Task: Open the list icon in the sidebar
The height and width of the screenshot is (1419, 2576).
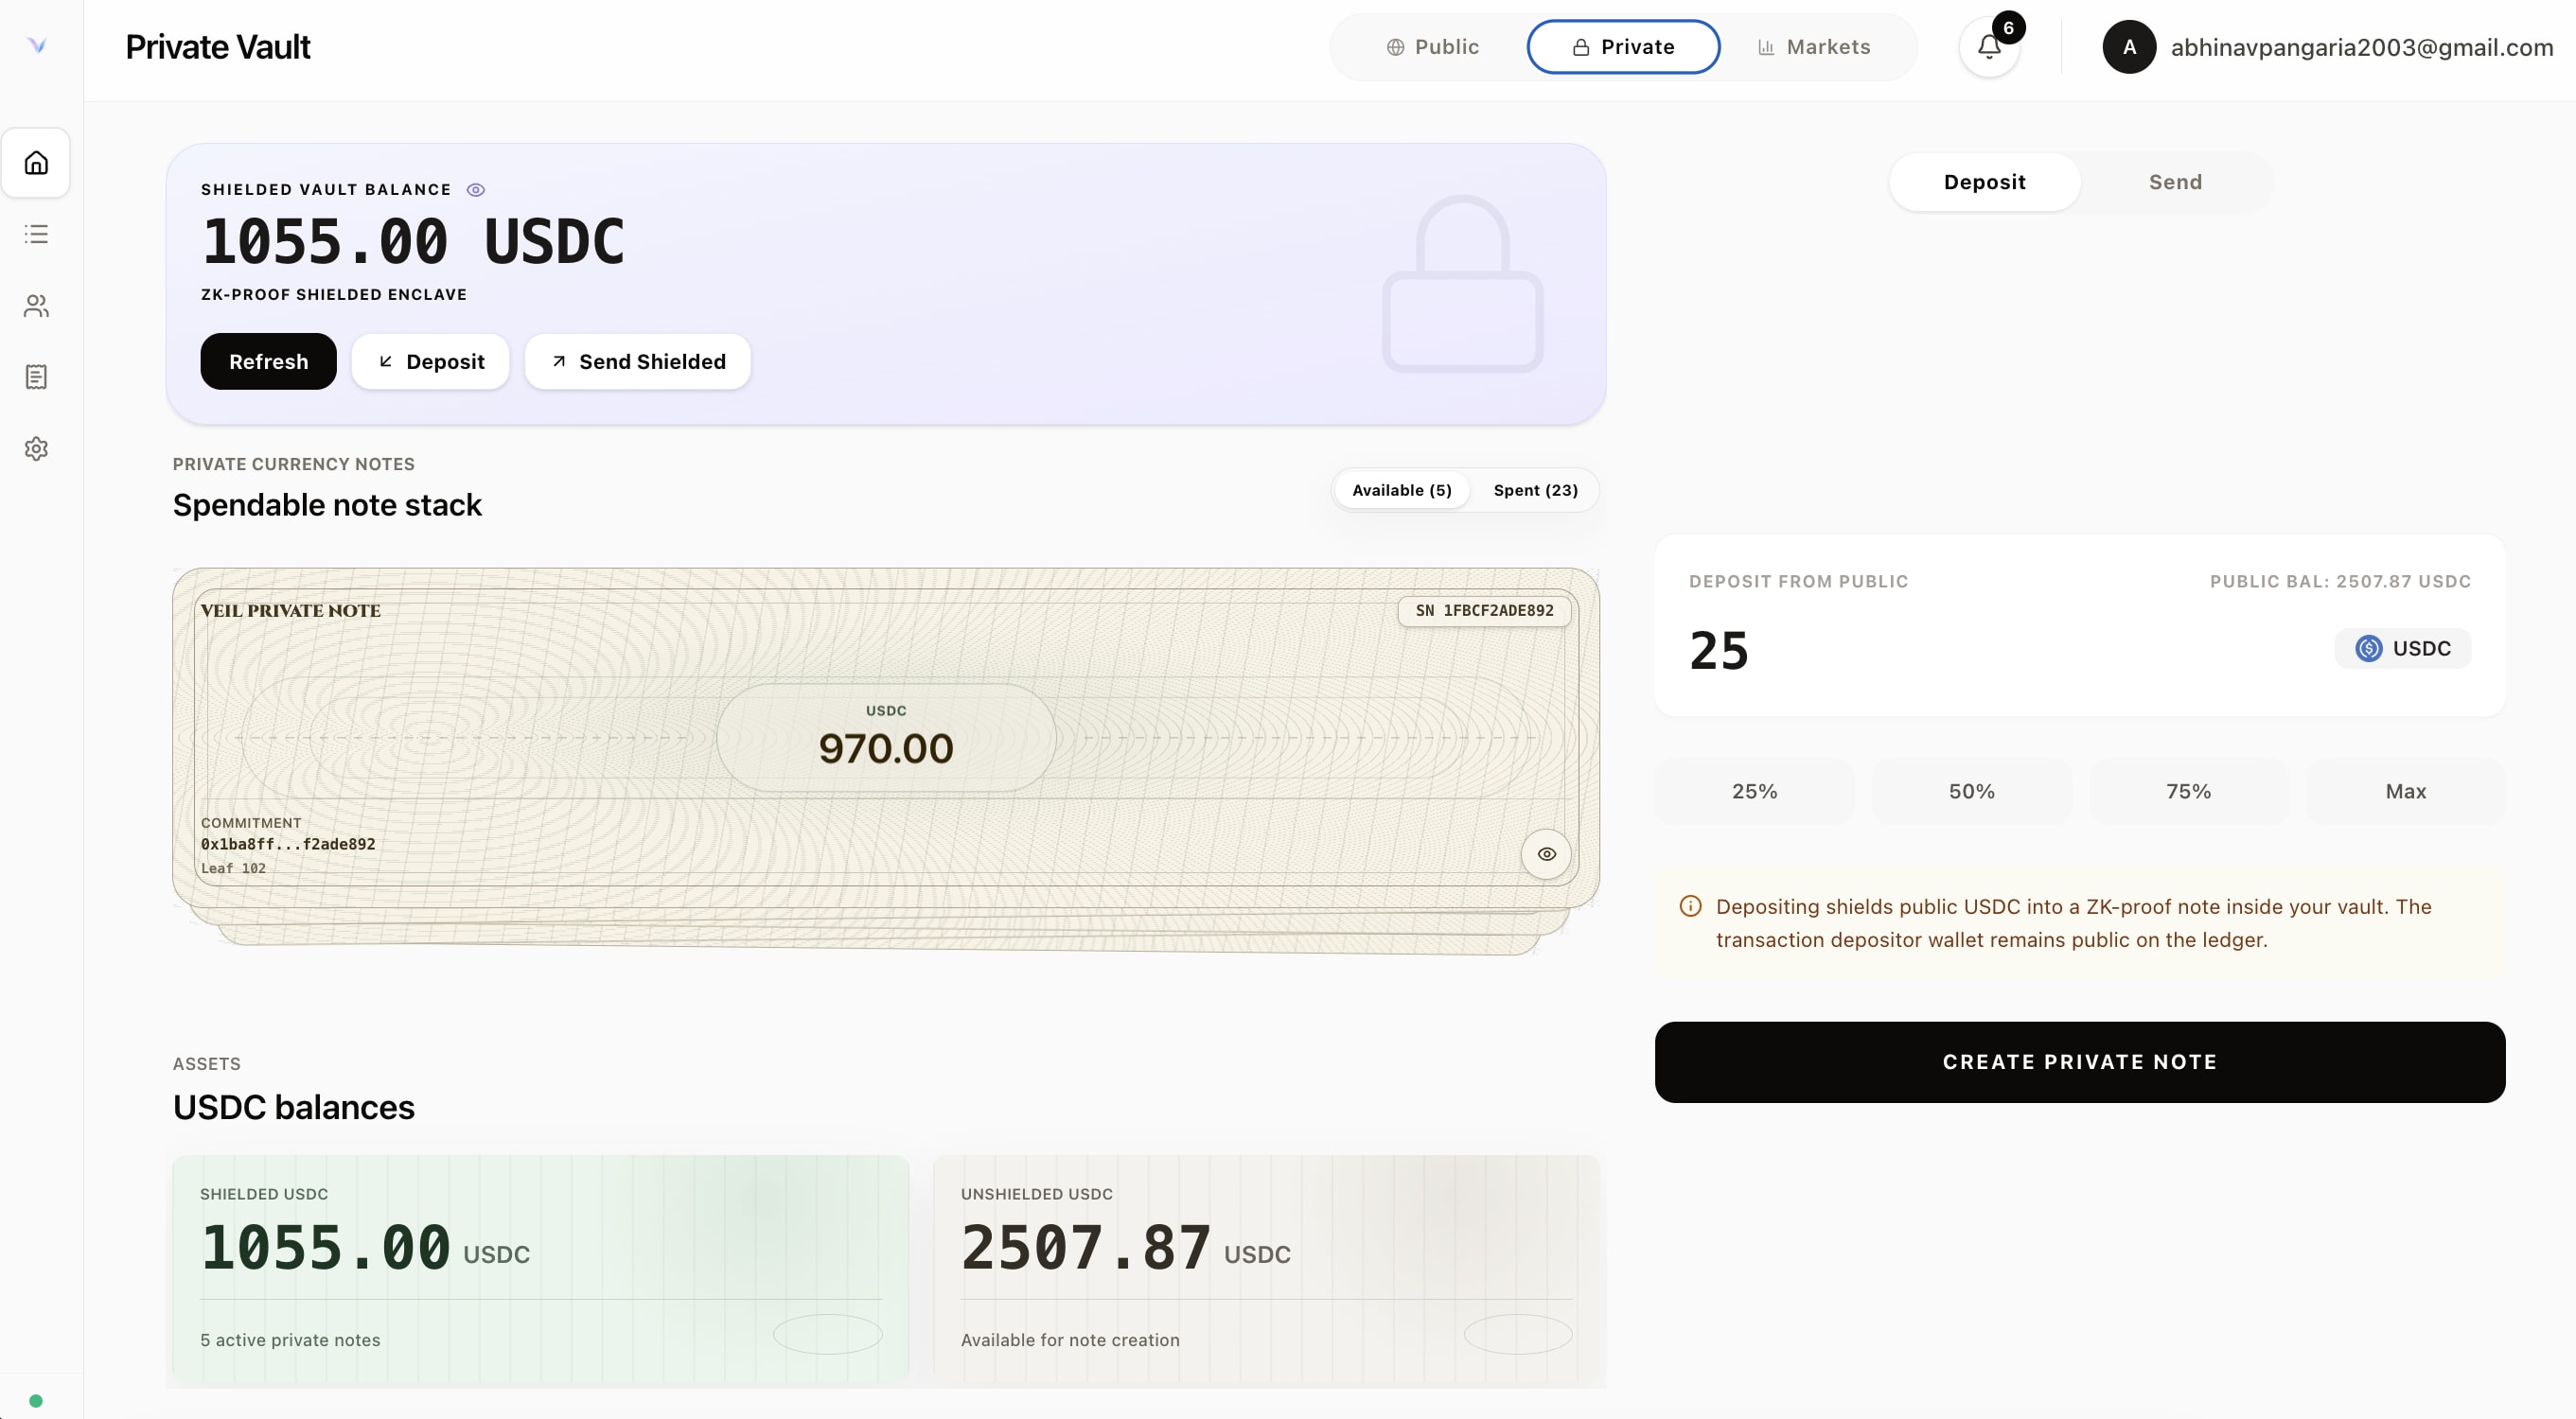Action: click(36, 234)
